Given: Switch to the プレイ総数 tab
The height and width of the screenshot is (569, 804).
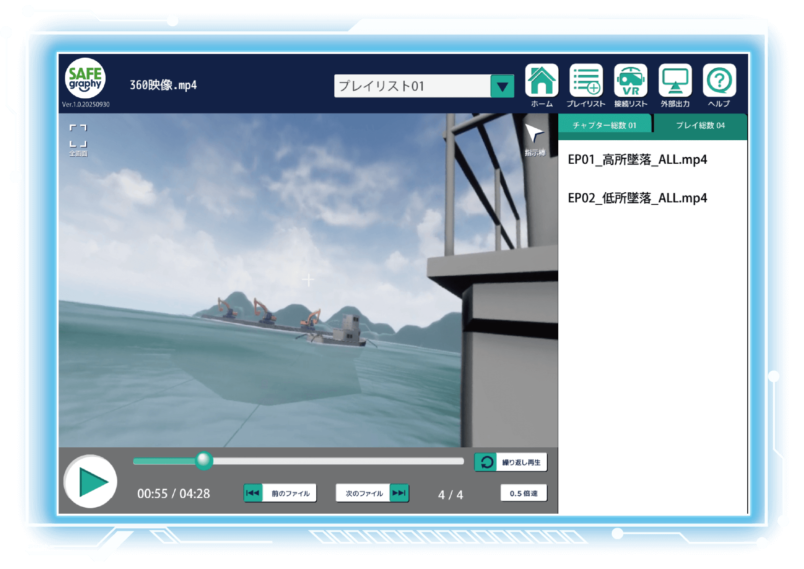Looking at the screenshot, I should click(x=700, y=125).
